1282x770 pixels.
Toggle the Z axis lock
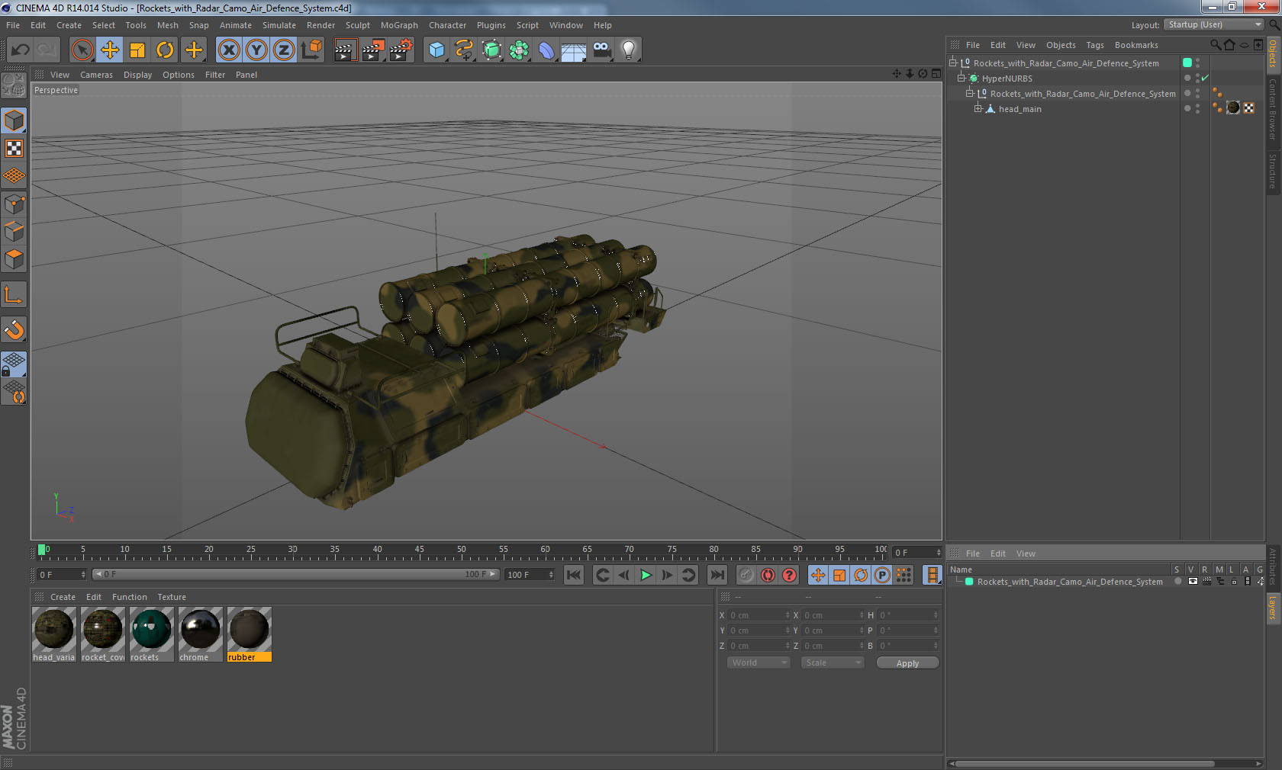coord(284,50)
